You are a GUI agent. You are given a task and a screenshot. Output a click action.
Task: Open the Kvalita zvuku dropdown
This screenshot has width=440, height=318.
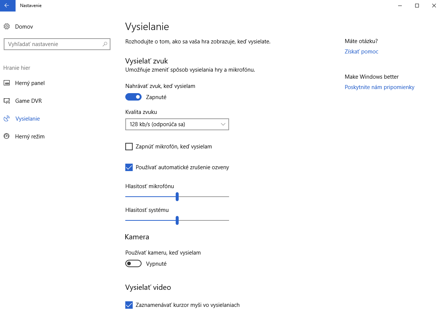point(177,124)
